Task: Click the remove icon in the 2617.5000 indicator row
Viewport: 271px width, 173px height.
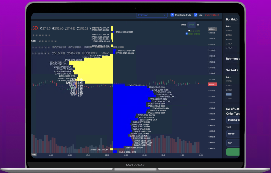Action: (x=49, y=53)
